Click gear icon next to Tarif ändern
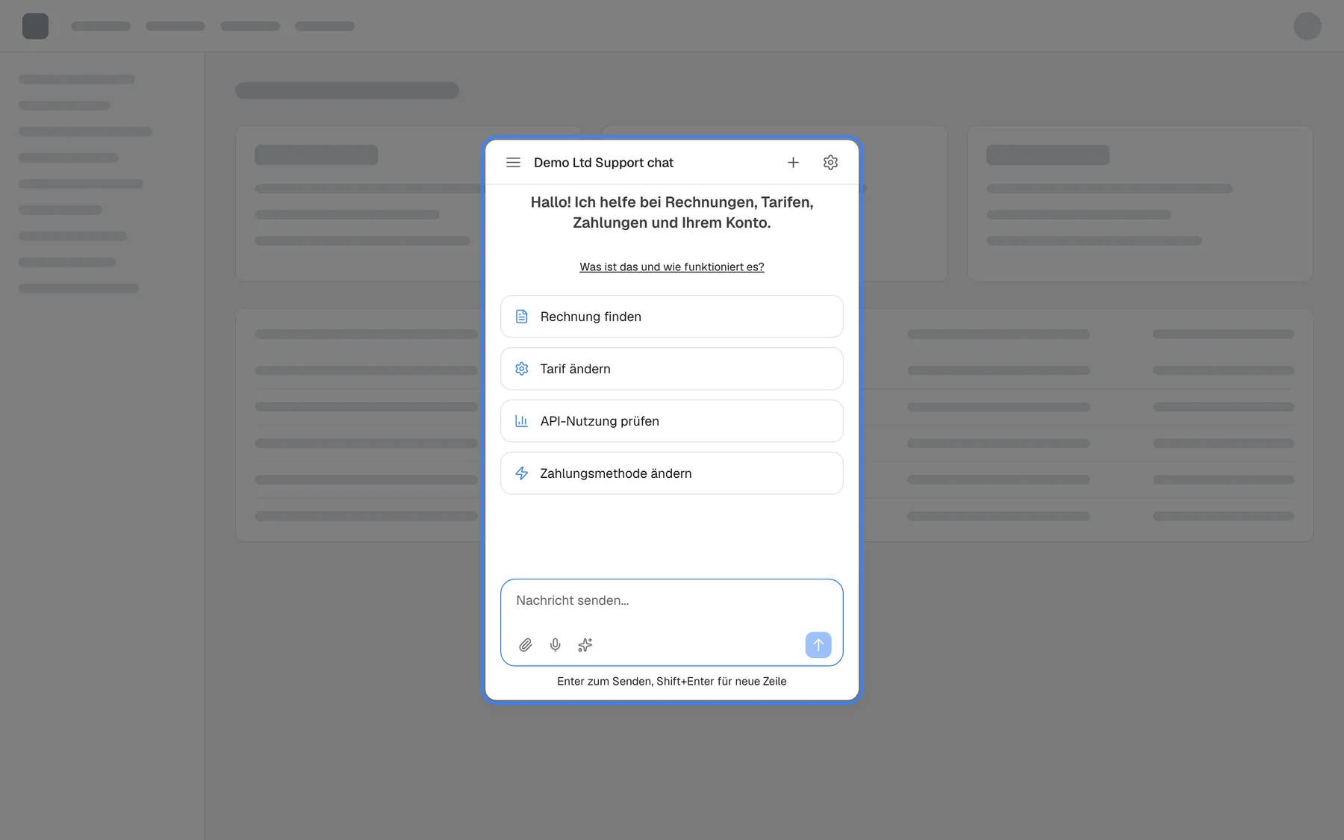Viewport: 1344px width, 840px height. [522, 369]
